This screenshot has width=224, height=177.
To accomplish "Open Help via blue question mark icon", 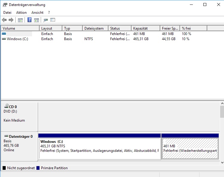I will (x=29, y=20).
